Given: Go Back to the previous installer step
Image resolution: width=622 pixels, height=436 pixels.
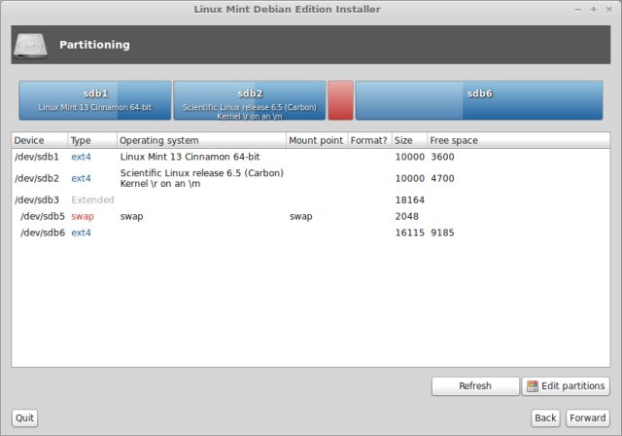Looking at the screenshot, I should pyautogui.click(x=545, y=418).
